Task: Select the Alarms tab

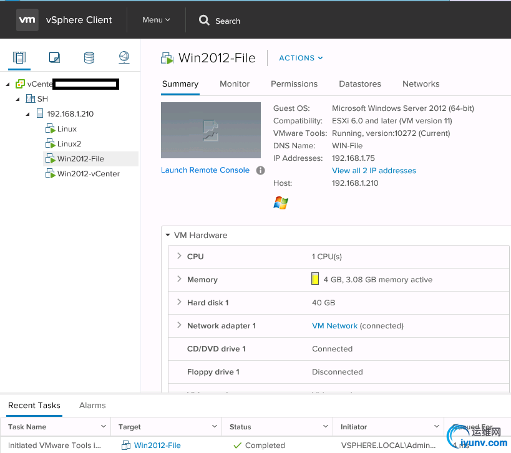Action: [92, 406]
